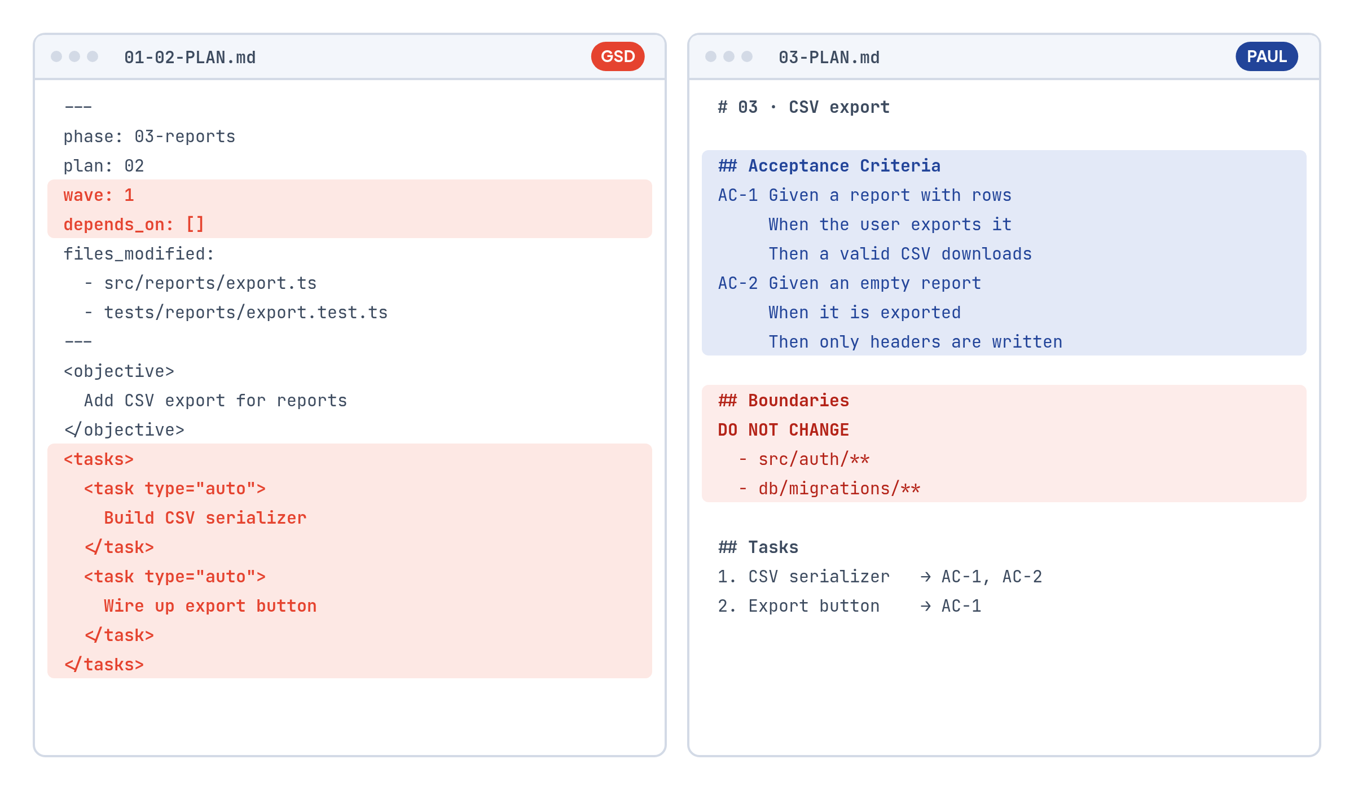Click the closing </tasks> tag

[104, 665]
